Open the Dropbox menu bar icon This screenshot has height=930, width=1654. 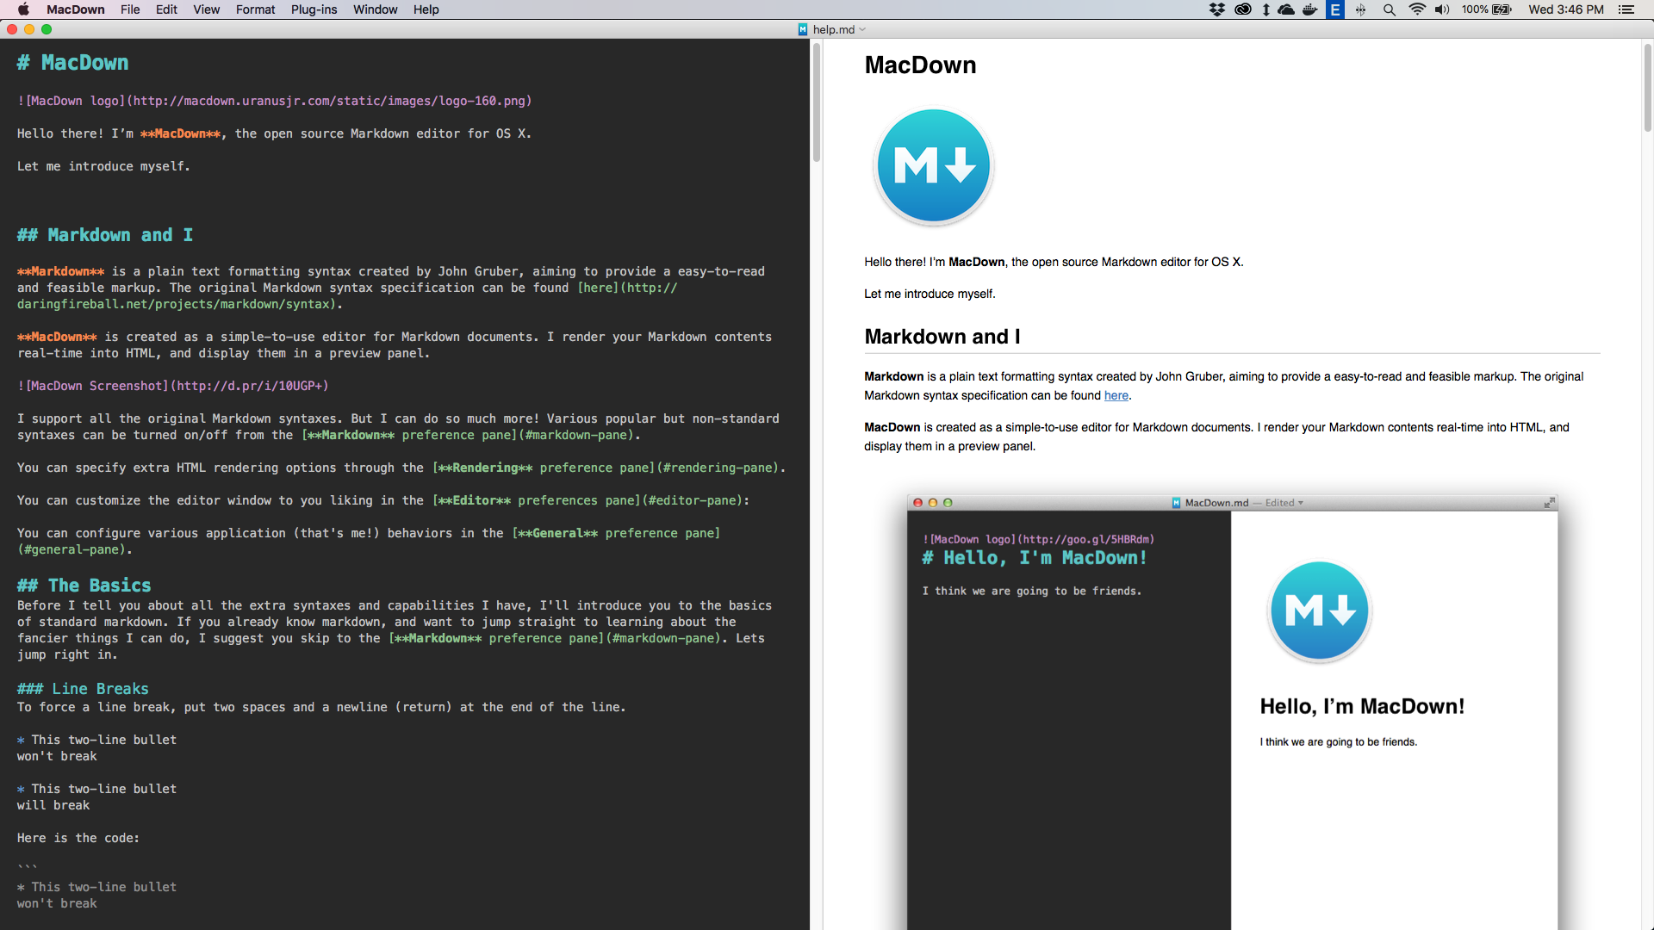(x=1213, y=9)
